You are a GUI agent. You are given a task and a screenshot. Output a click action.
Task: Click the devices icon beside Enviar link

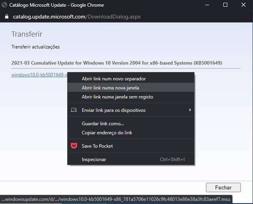(74, 110)
